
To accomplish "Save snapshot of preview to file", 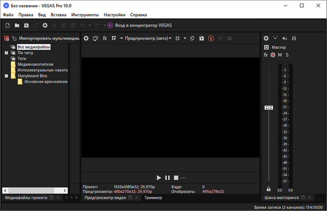I will pyautogui.click(x=202, y=38).
